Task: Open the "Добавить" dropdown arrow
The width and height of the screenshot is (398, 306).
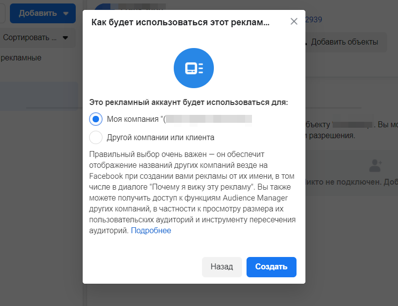Action: [x=66, y=13]
